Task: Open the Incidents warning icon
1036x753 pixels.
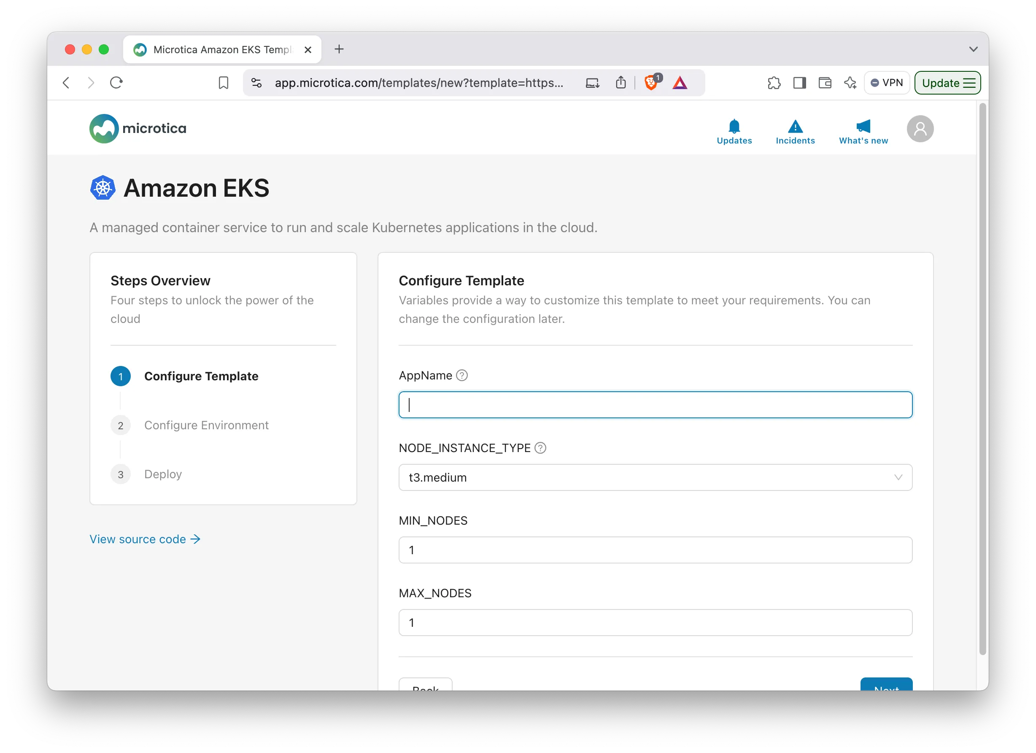Action: 795,127
